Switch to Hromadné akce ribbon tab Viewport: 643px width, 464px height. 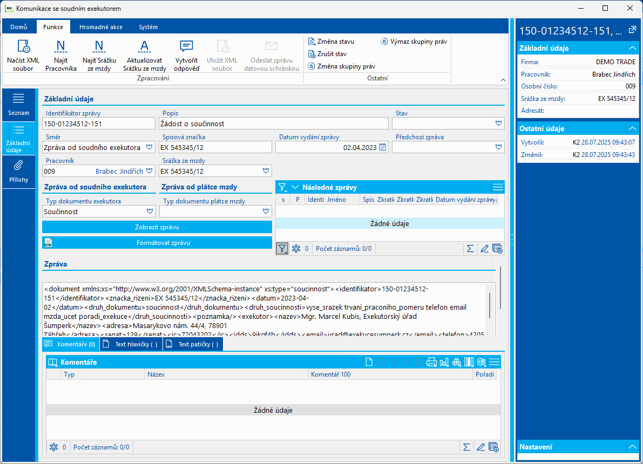click(101, 27)
